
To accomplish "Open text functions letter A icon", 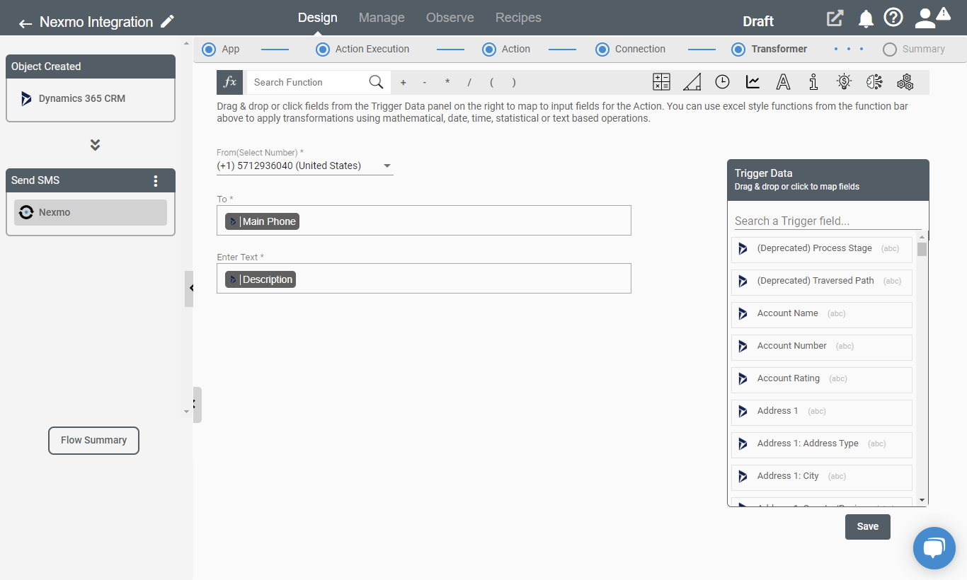I will (783, 82).
